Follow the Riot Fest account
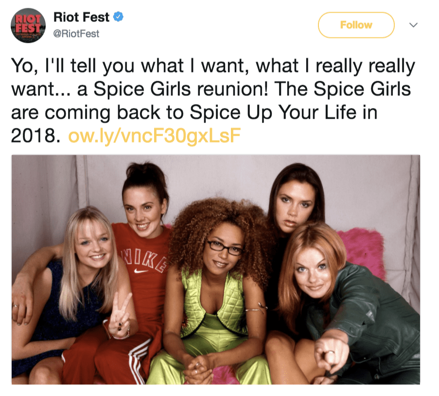 point(356,25)
